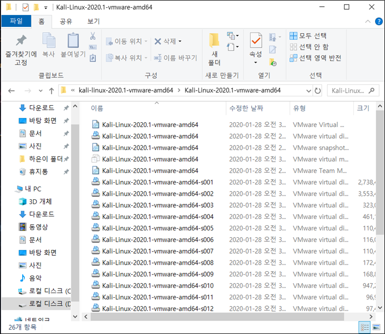Switch to the 보기 view tab
385x334 pixels.
tap(94, 21)
